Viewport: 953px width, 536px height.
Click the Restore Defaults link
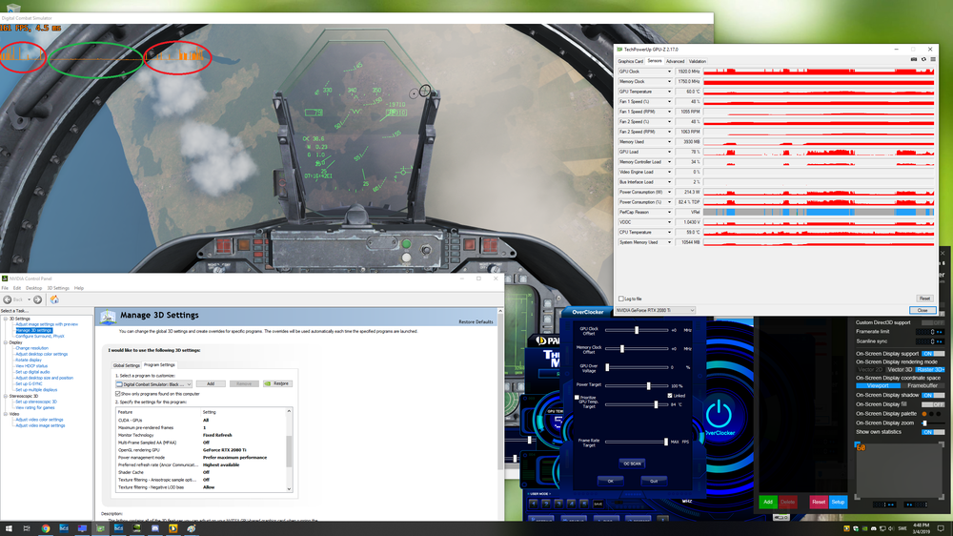click(476, 321)
